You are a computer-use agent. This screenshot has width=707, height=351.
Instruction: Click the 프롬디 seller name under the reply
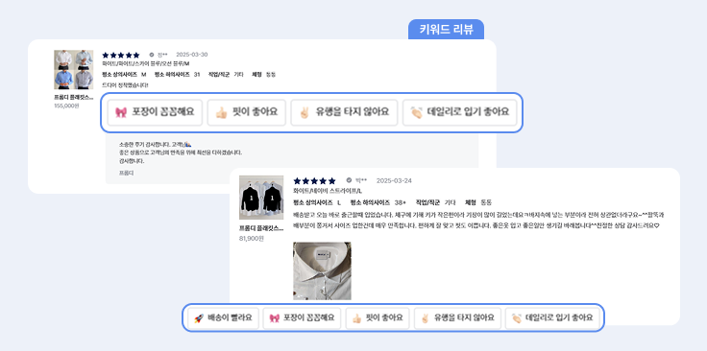pos(126,173)
